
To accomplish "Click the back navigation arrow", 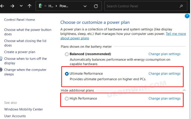I will pos(2,6).
